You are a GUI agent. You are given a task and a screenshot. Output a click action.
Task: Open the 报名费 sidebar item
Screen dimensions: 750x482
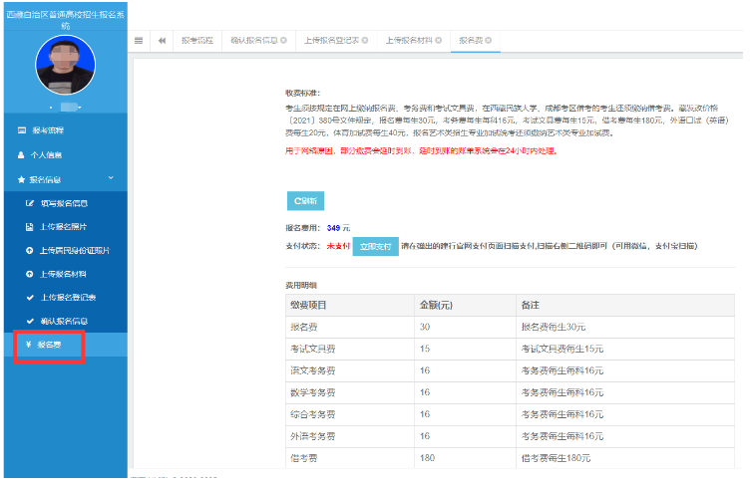(x=48, y=345)
